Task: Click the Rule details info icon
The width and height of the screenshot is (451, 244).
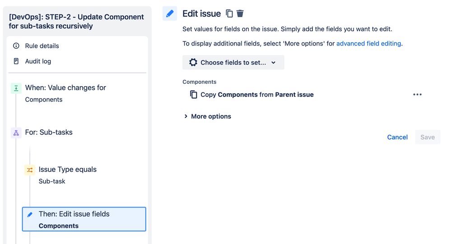Action: pyautogui.click(x=16, y=46)
